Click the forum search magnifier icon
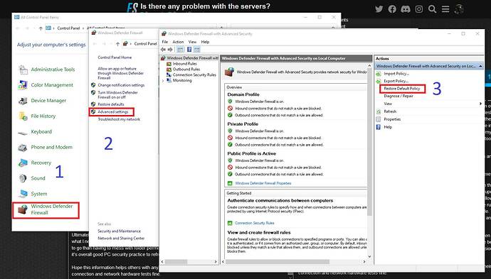The height and width of the screenshot is (279, 491). coord(433,9)
